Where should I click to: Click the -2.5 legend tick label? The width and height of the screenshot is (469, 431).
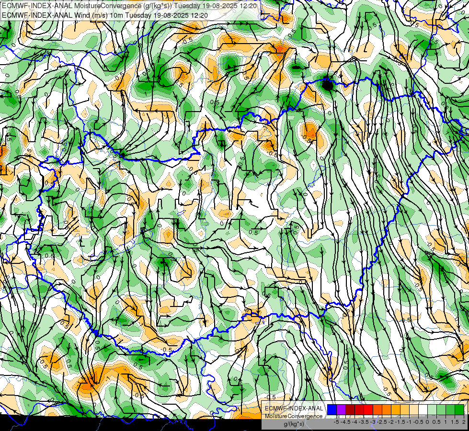382,422
